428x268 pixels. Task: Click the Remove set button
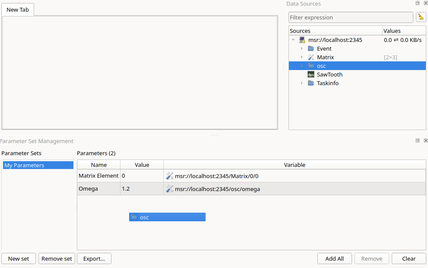point(57,258)
